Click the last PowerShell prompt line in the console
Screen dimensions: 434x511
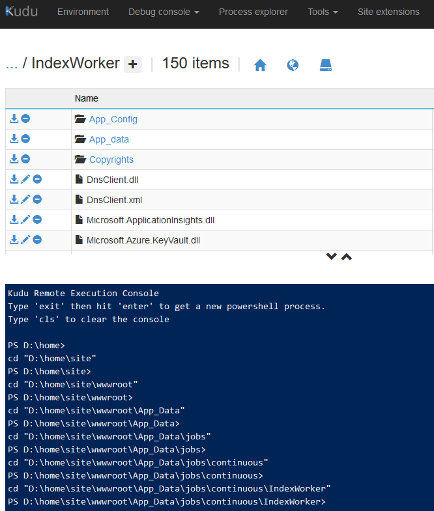tap(167, 501)
